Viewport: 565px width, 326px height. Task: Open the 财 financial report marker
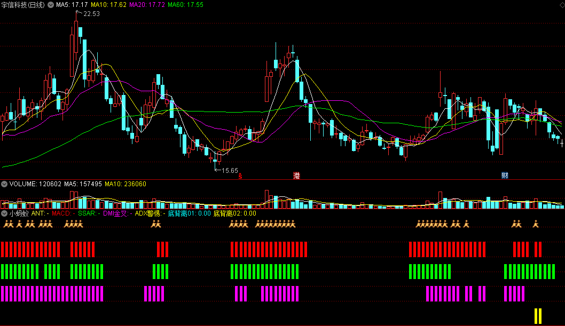tap(505, 176)
